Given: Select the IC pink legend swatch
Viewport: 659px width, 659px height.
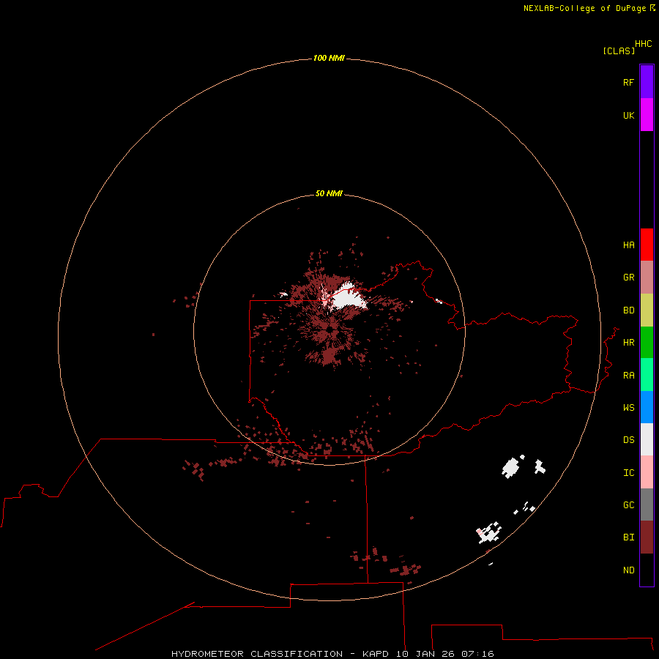Looking at the screenshot, I should [647, 472].
